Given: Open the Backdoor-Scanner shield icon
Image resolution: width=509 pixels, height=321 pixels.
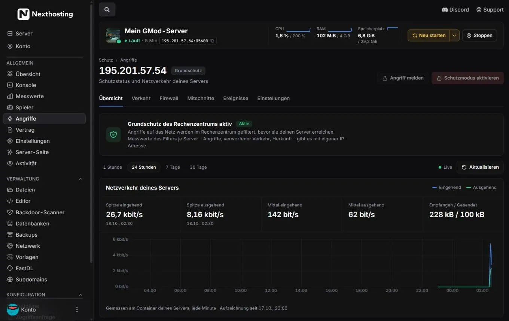Looking at the screenshot, I should (x=10, y=212).
